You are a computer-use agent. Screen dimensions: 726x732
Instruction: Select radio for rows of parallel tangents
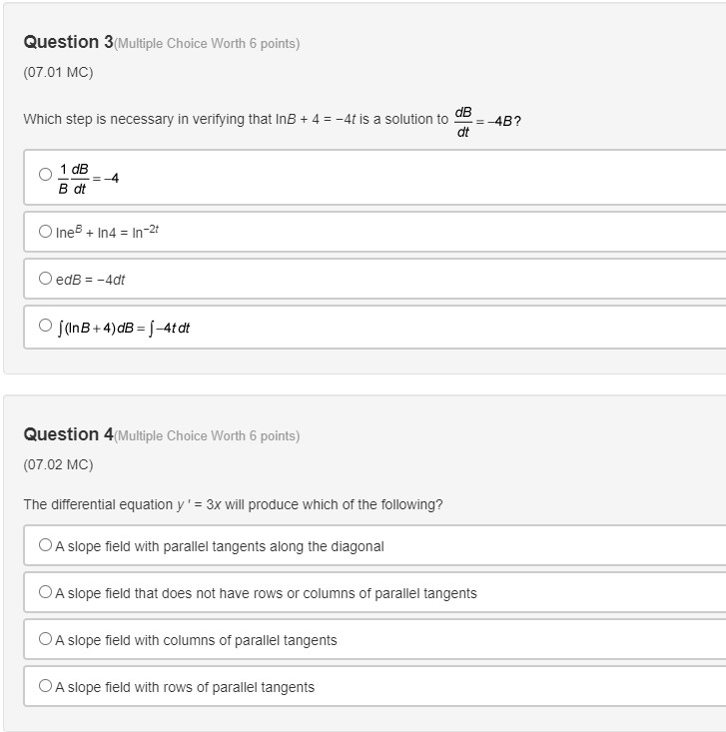click(x=45, y=686)
